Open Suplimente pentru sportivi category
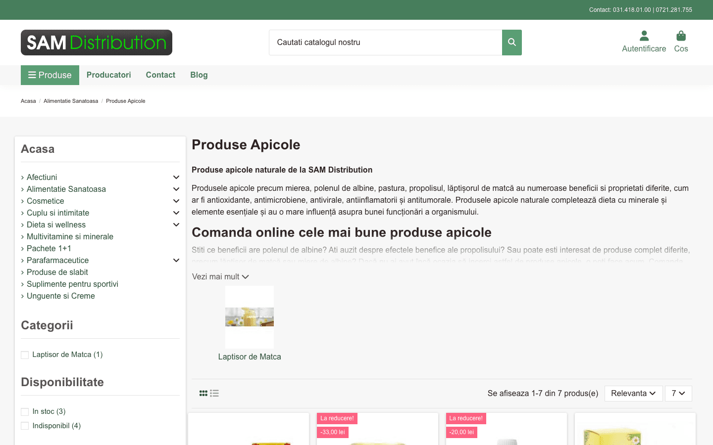713x445 pixels. click(x=72, y=284)
